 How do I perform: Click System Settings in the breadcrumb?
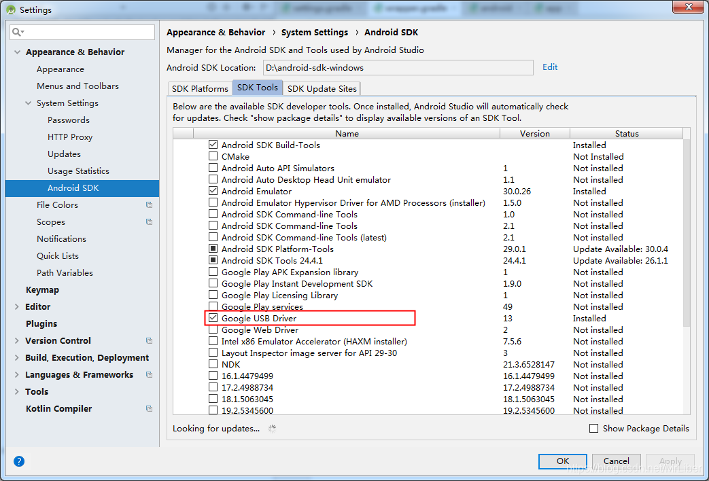(x=315, y=32)
